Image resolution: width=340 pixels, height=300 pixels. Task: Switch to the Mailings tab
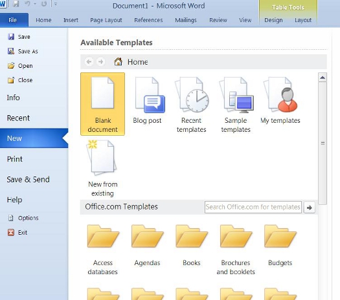click(186, 20)
